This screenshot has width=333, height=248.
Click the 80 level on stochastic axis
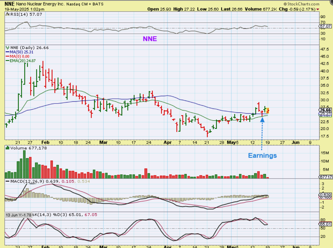pos(323,220)
